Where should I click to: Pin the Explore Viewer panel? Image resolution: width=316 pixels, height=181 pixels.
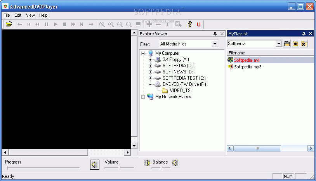(x=215, y=34)
